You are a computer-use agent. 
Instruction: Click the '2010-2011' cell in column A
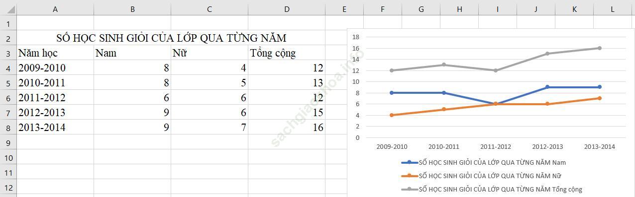55,82
